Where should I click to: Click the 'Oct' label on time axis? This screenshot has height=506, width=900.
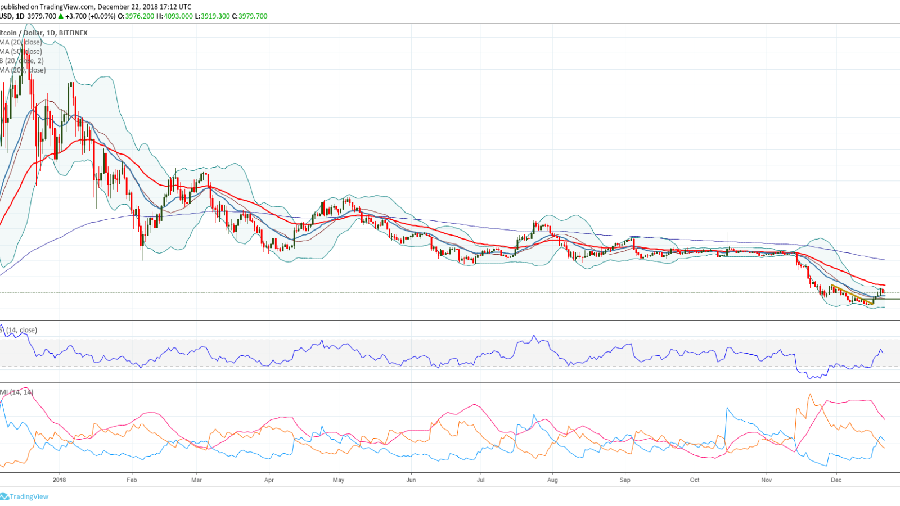click(x=695, y=480)
